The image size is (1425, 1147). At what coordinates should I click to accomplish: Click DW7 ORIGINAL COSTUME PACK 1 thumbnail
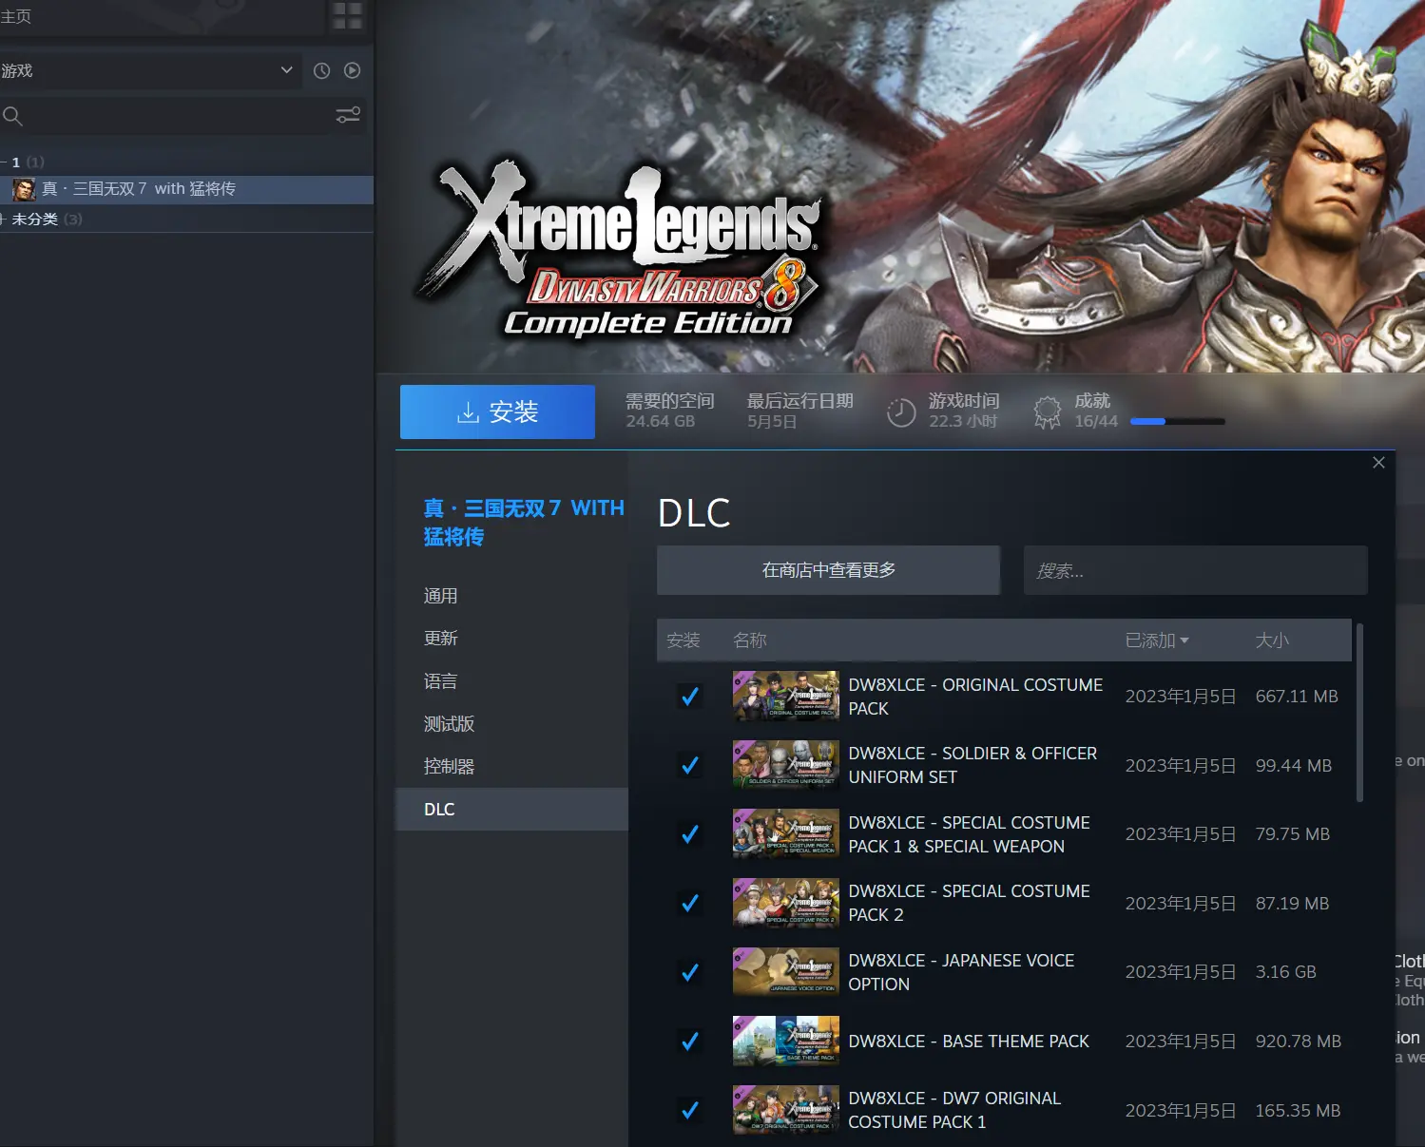pos(786,1110)
